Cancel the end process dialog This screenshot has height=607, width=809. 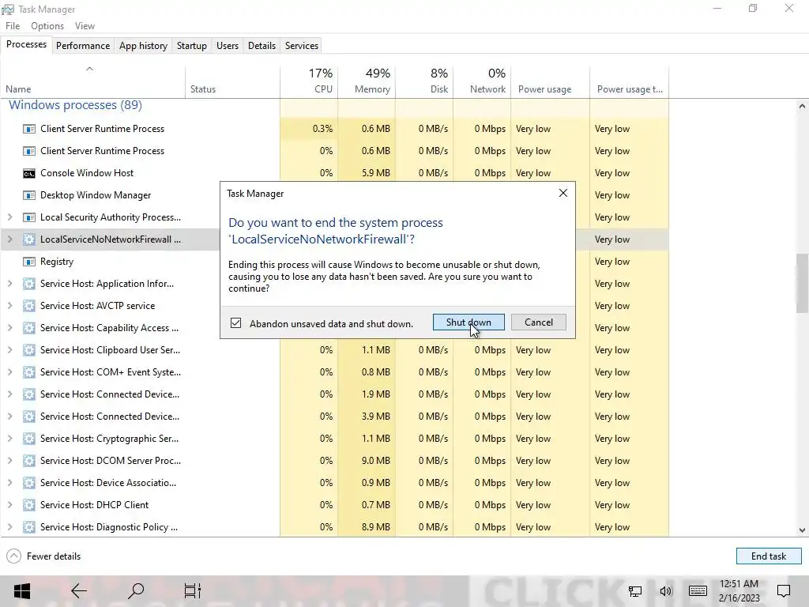pyautogui.click(x=539, y=322)
